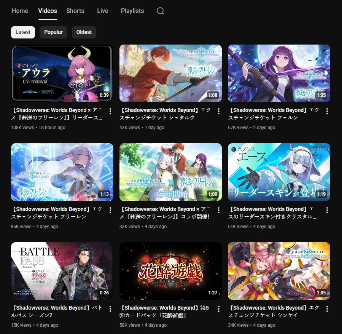Open title link ending コラボ開催!
The image size is (342, 334).
point(165,213)
